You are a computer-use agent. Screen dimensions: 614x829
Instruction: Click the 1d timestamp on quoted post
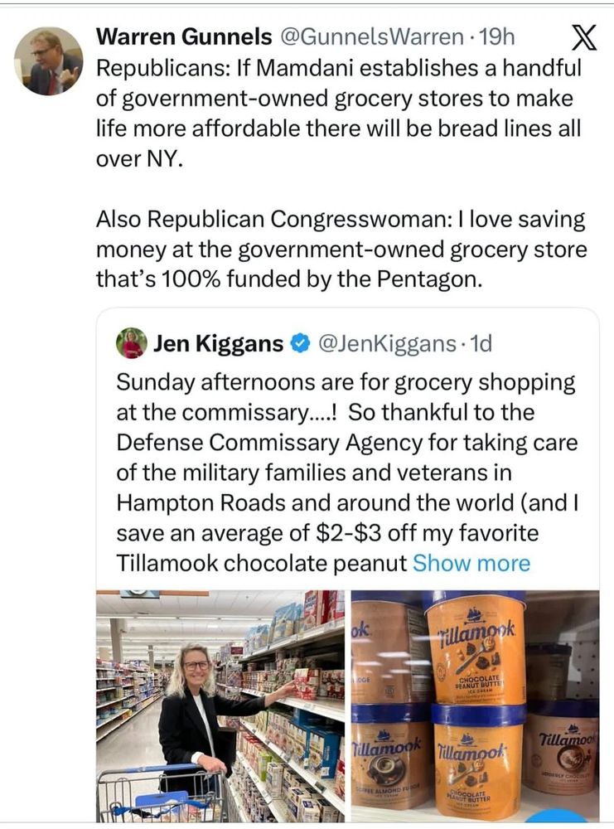tap(481, 344)
